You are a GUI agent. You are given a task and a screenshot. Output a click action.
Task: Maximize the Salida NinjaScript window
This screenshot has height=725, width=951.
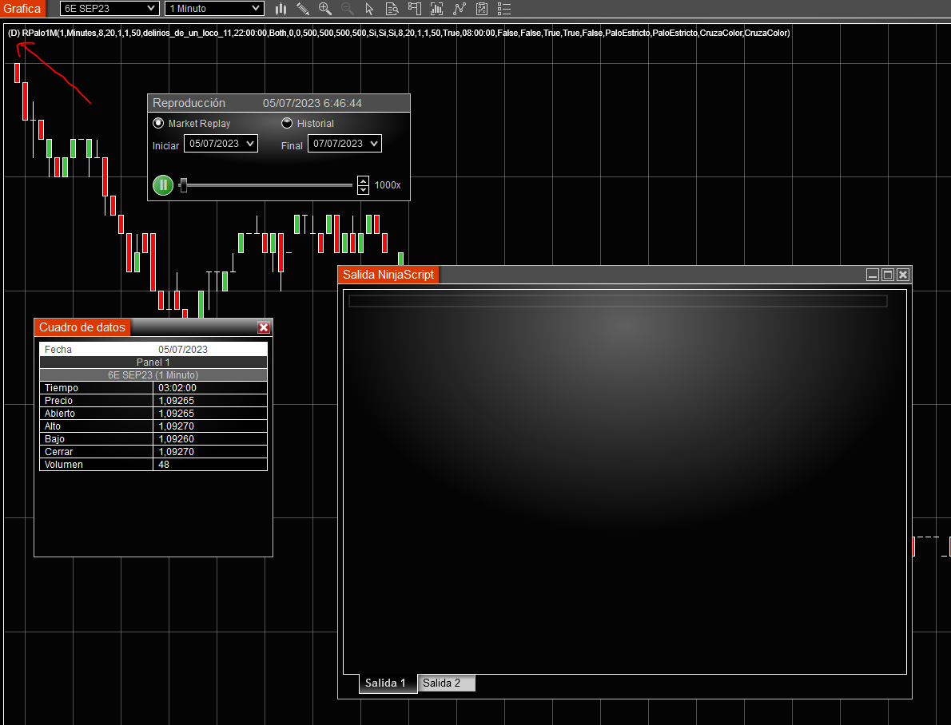click(x=888, y=275)
